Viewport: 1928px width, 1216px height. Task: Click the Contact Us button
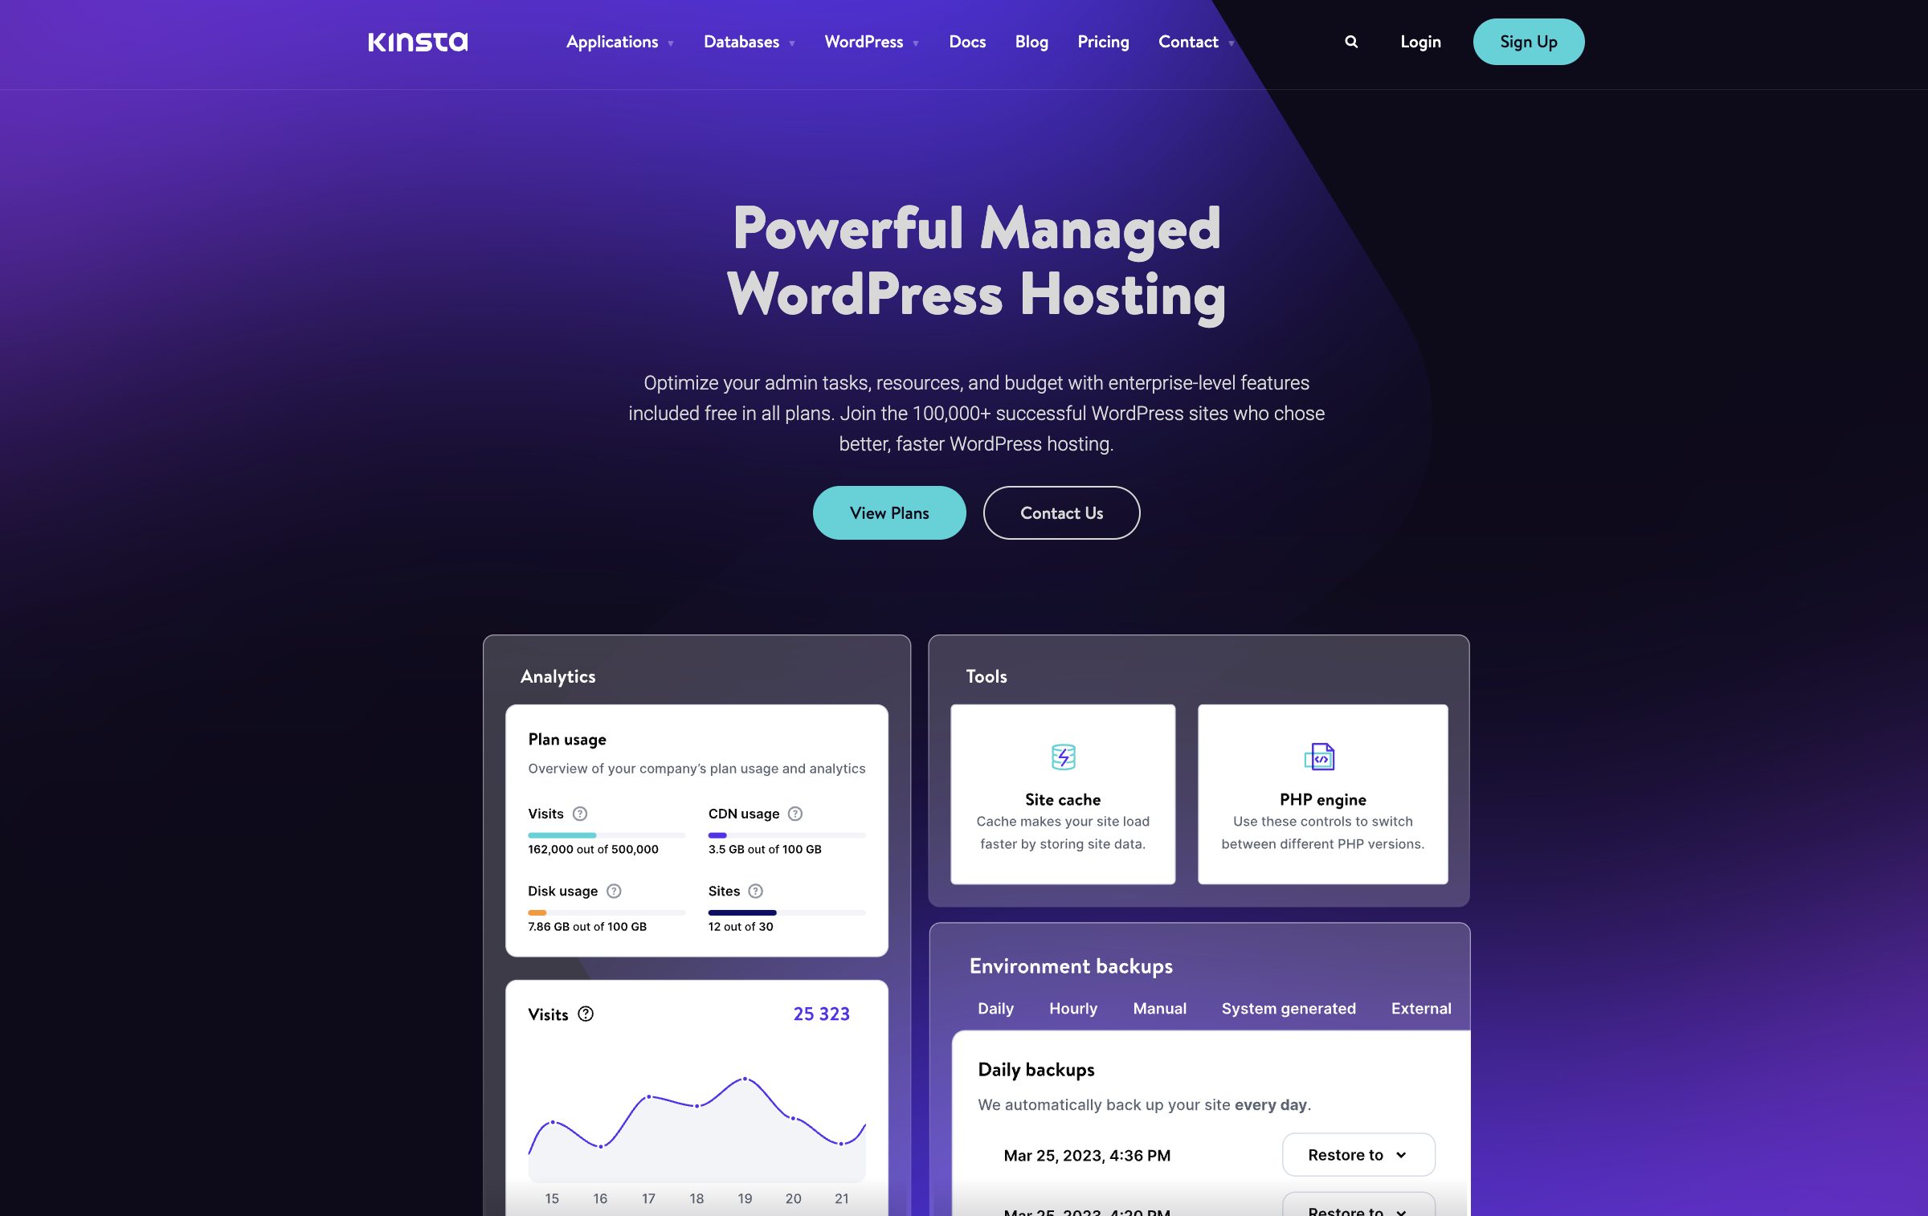[x=1060, y=512]
